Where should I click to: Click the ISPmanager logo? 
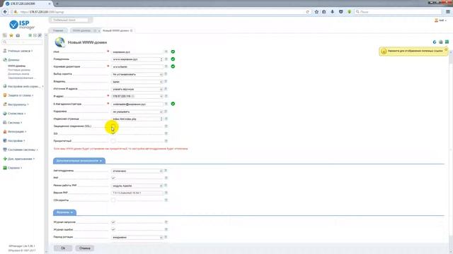22,25
